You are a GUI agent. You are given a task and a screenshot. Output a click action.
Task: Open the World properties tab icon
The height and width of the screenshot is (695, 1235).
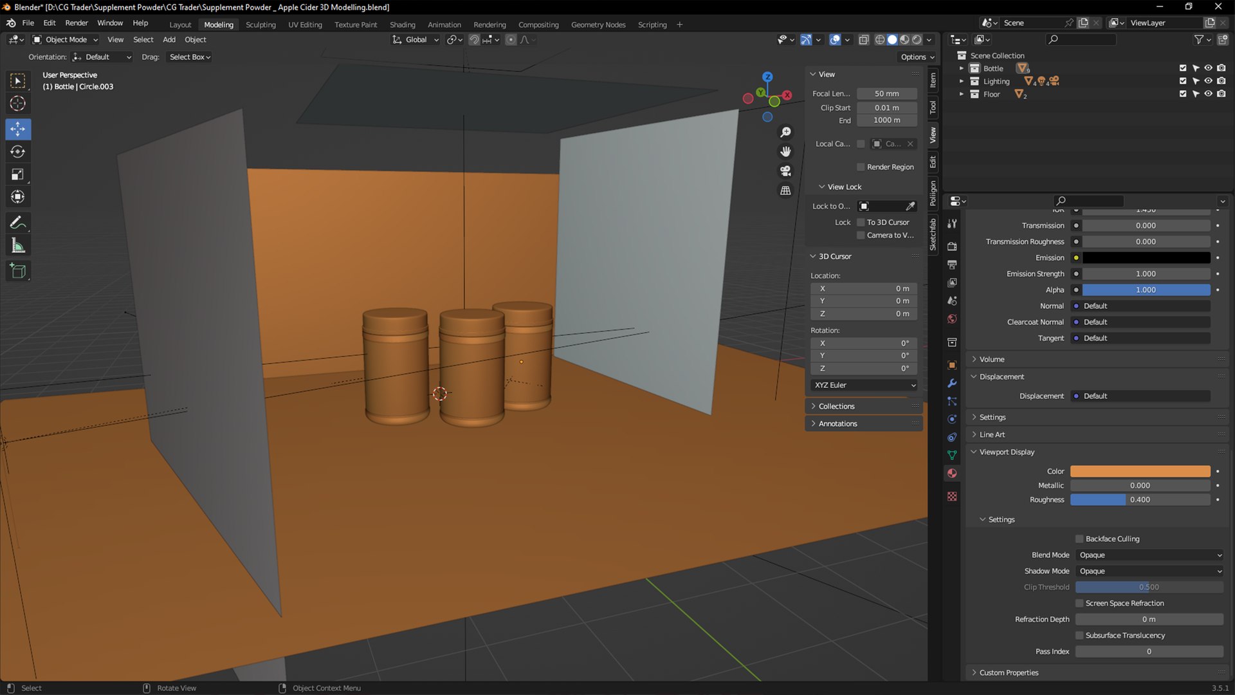tap(952, 319)
